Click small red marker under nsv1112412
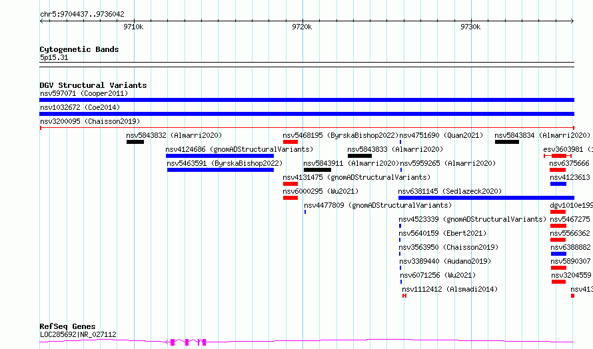This screenshot has height=349, width=593. point(404,296)
